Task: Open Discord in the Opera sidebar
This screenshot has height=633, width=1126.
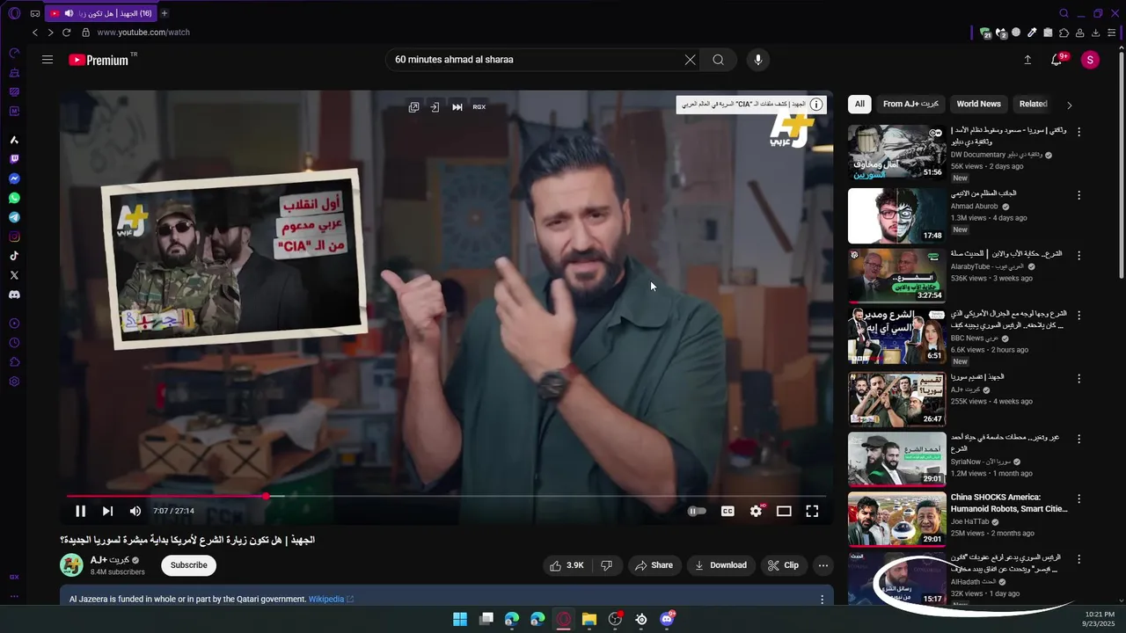Action: (14, 295)
